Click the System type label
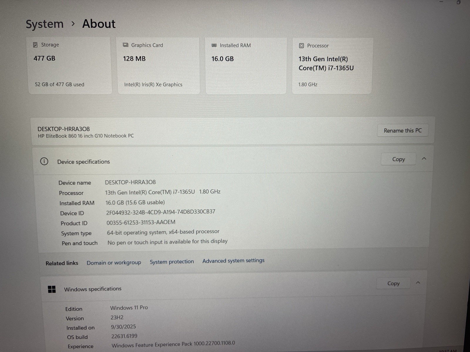Image resolution: width=470 pixels, height=352 pixels. pyautogui.click(x=76, y=233)
